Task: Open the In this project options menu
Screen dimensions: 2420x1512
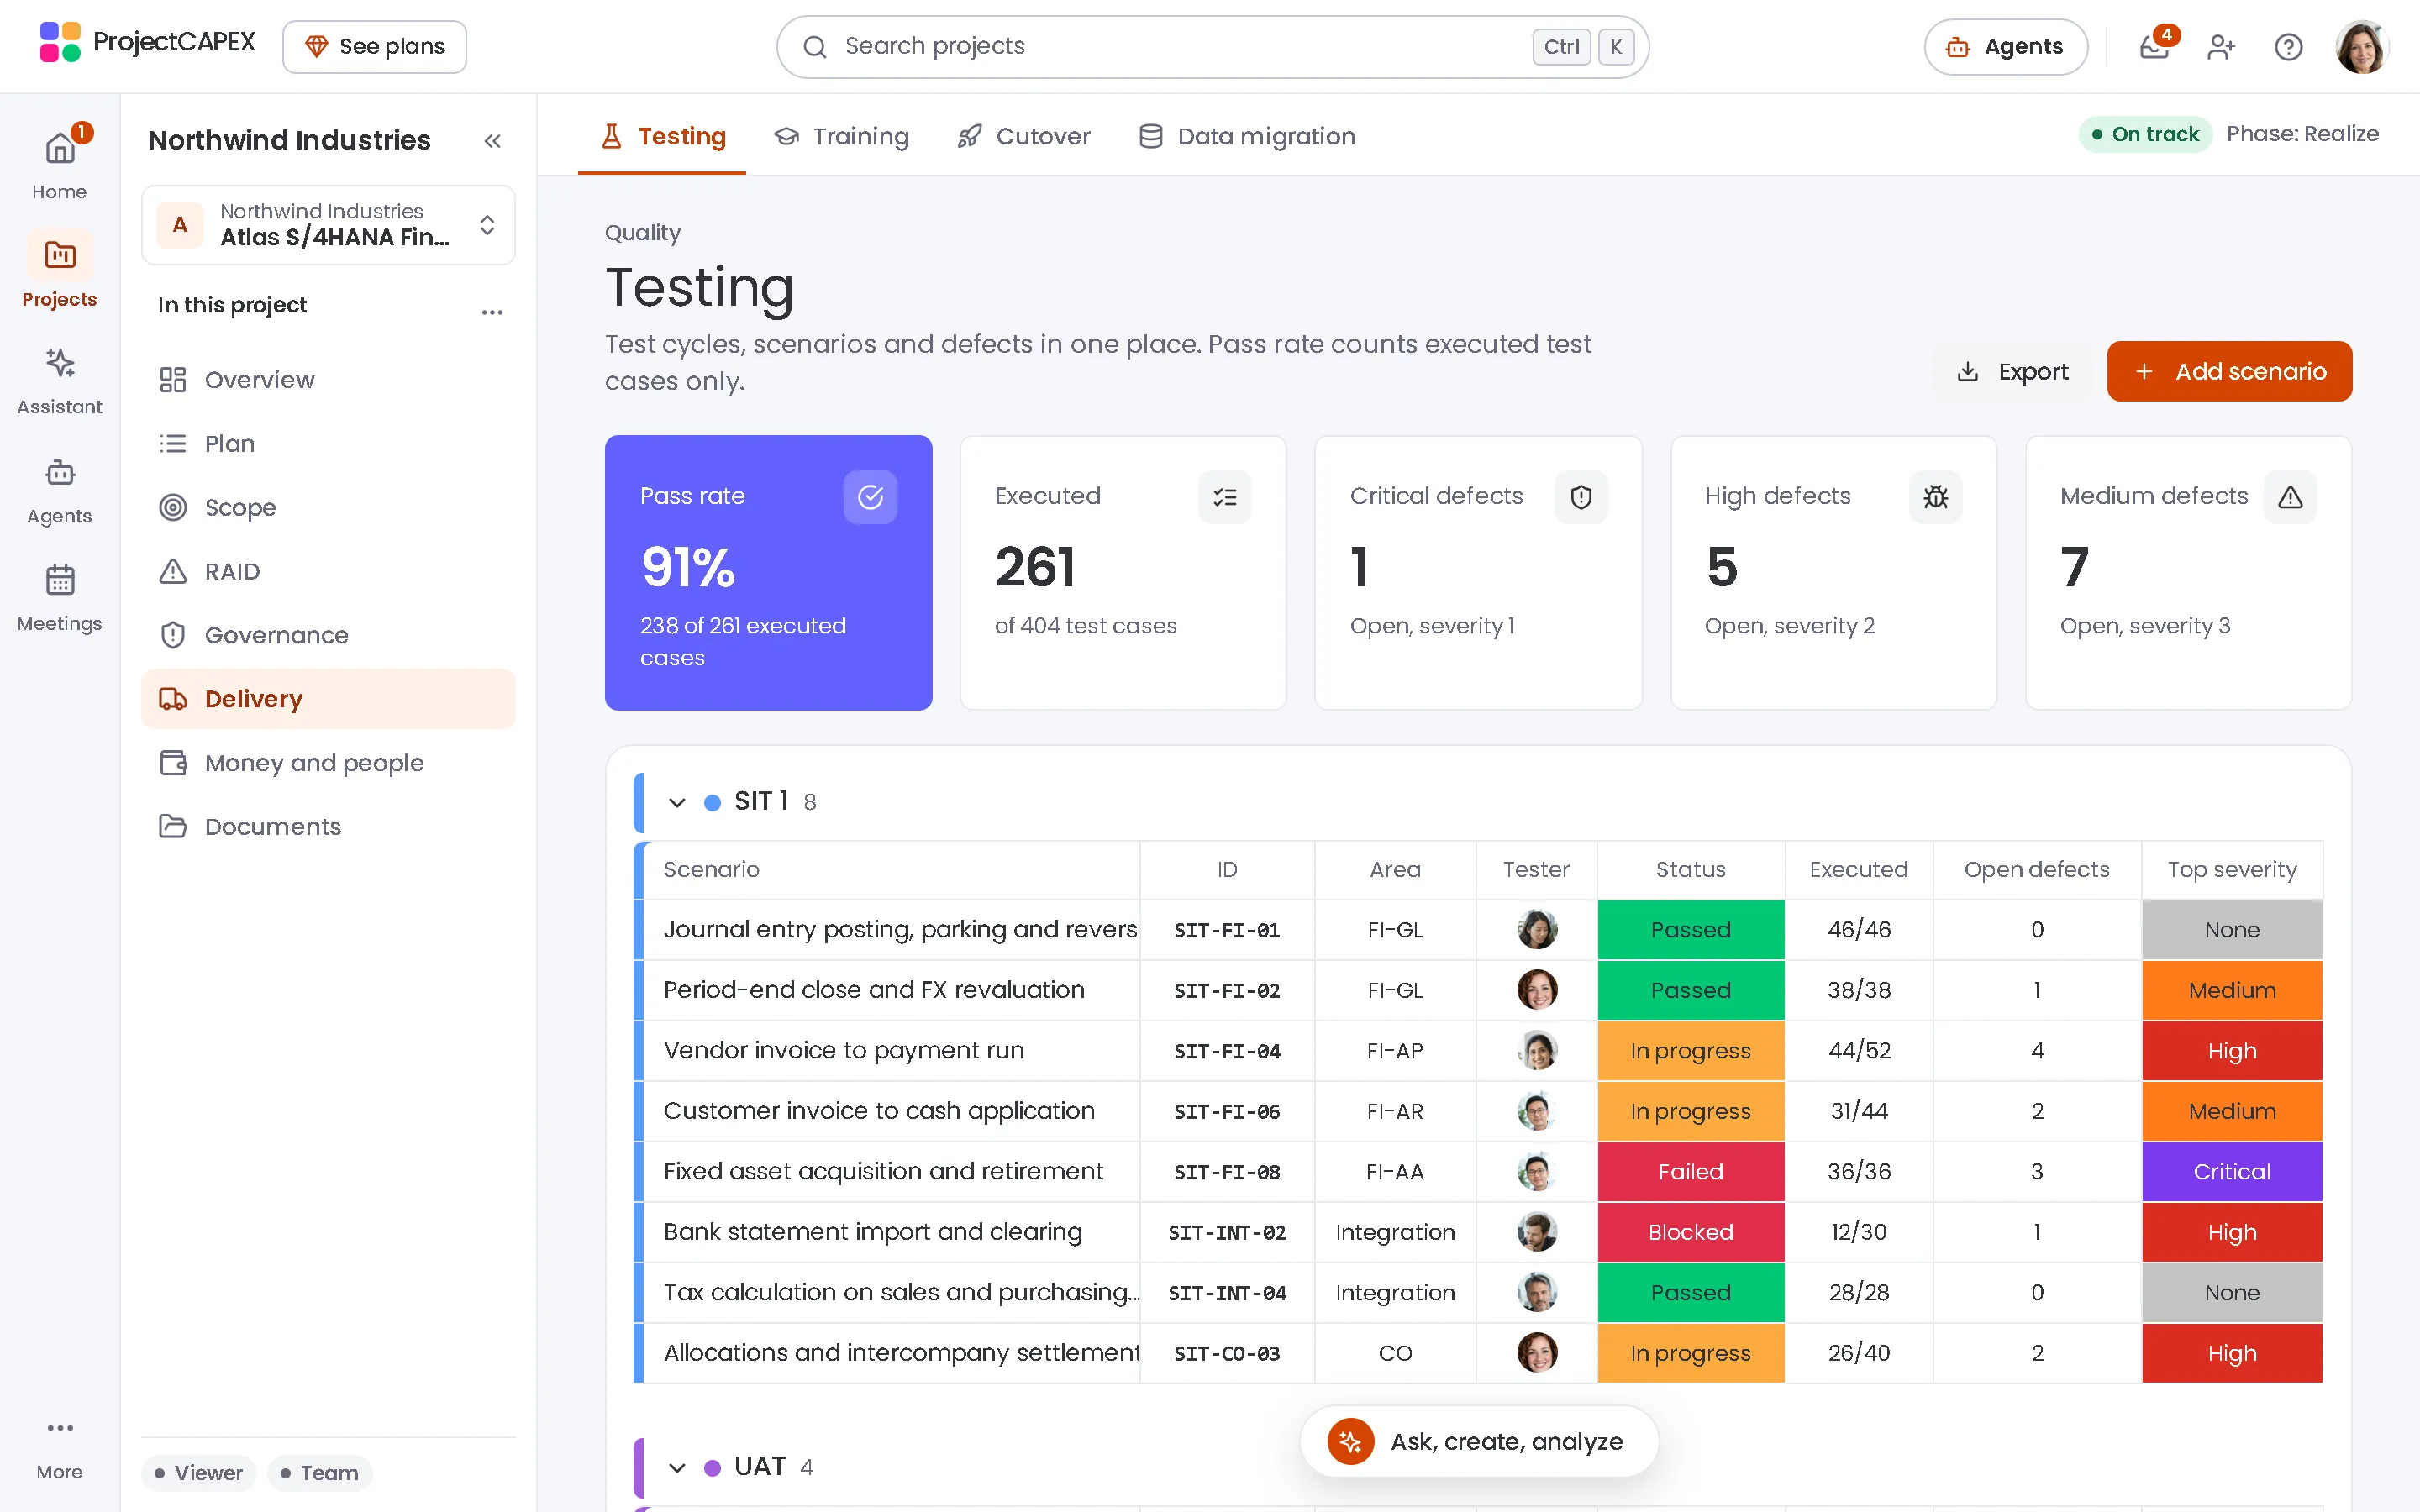Action: 492,311
